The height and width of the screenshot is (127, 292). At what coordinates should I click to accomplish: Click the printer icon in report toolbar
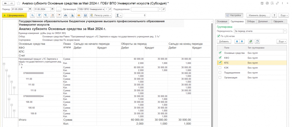pyautogui.click(x=65, y=15)
